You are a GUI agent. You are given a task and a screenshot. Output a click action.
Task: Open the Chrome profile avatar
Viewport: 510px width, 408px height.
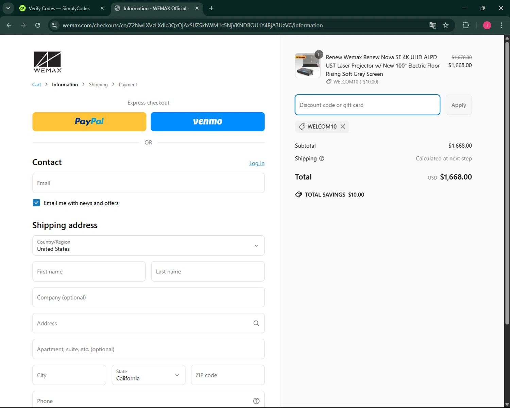(487, 25)
